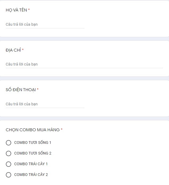Screen dimensions: 169x185
Task: Click the ĐỊA CHỈ question title
Action: 13,50
